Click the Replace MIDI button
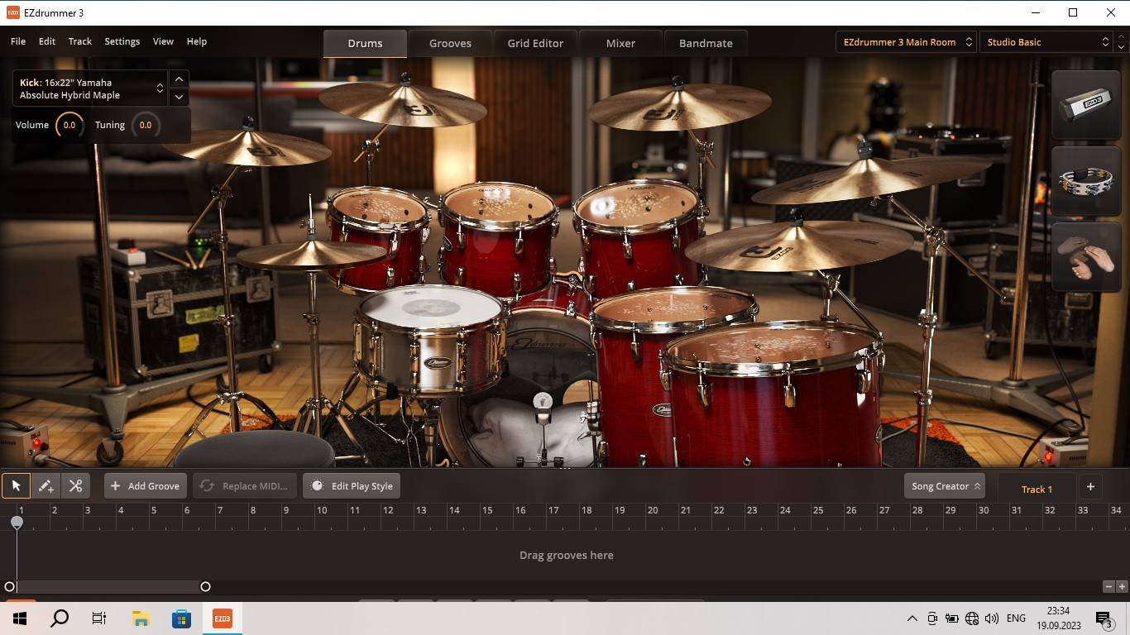This screenshot has height=635, width=1130. (245, 486)
